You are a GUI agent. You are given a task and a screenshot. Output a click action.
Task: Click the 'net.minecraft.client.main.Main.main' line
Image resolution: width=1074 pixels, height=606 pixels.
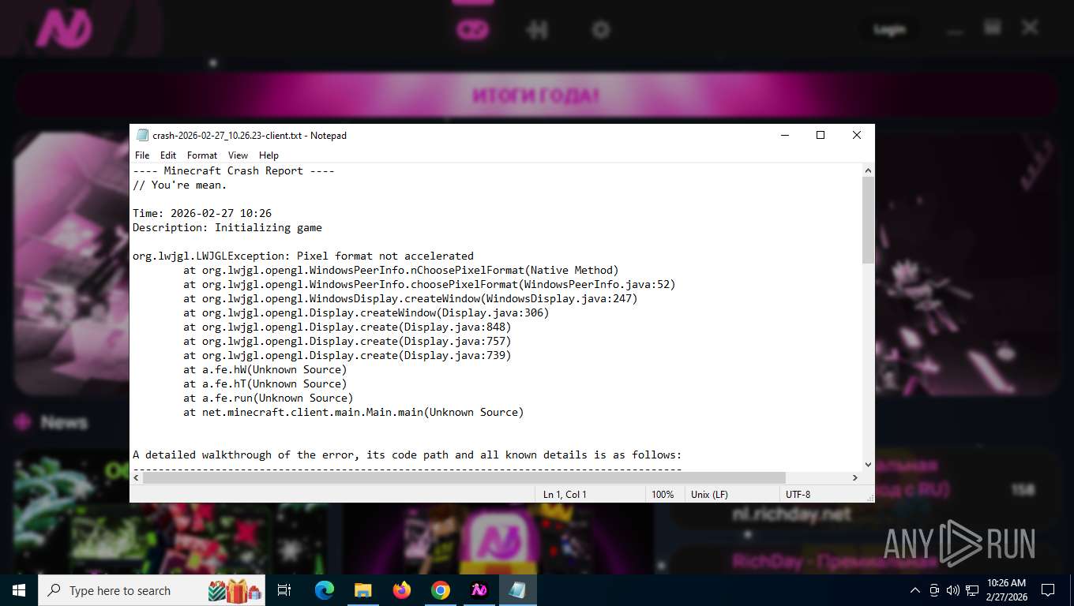coord(354,412)
